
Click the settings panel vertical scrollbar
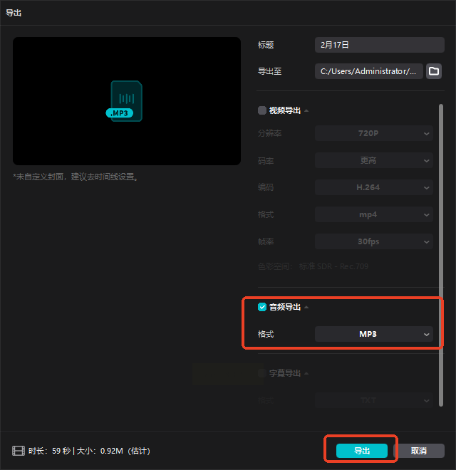(x=441, y=255)
